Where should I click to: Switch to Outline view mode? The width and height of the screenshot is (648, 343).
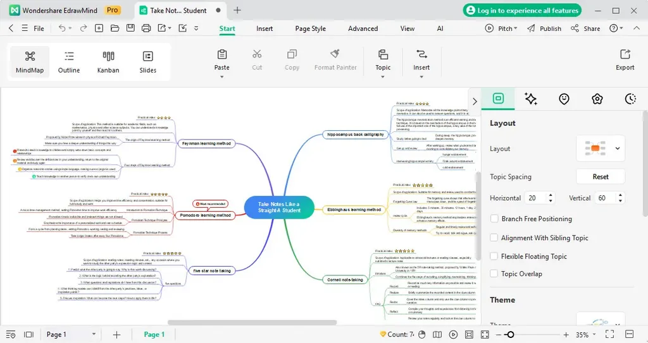[69, 62]
